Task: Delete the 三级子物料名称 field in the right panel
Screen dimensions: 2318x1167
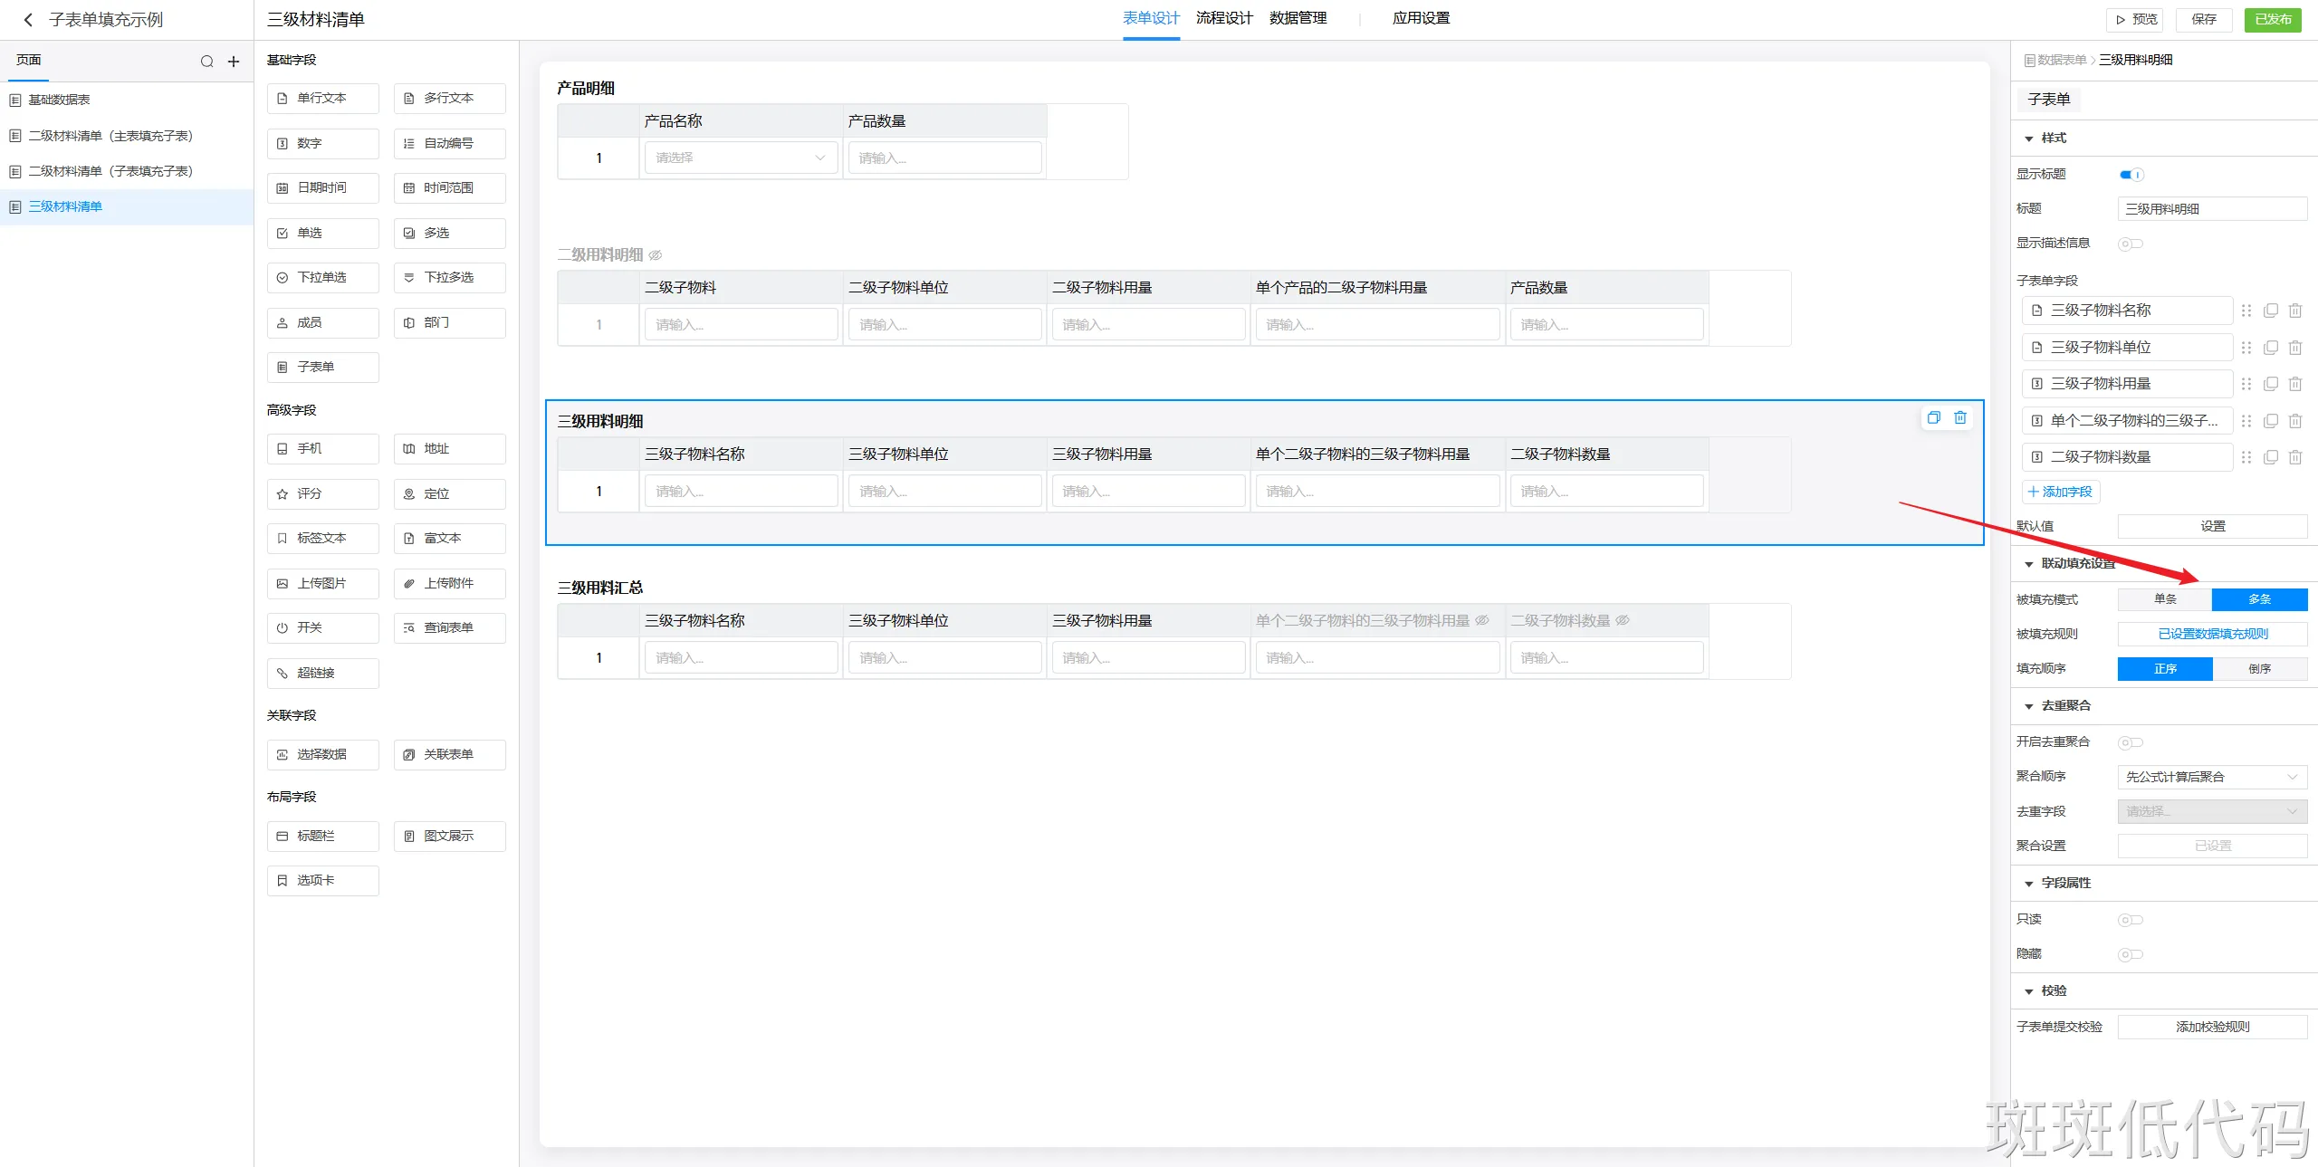Action: 2295,311
